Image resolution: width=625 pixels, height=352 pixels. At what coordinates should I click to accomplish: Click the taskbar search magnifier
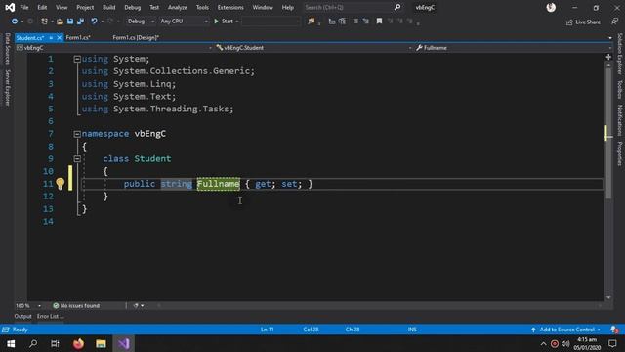(33, 343)
